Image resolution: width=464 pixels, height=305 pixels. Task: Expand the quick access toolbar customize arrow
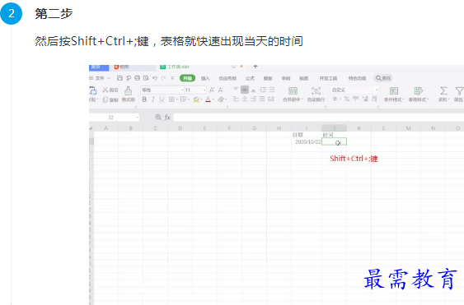(x=172, y=78)
